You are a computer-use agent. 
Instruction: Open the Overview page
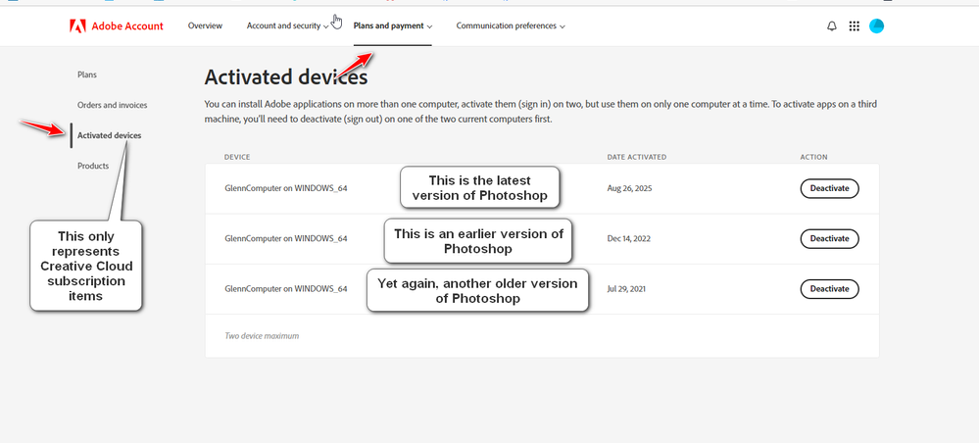205,25
